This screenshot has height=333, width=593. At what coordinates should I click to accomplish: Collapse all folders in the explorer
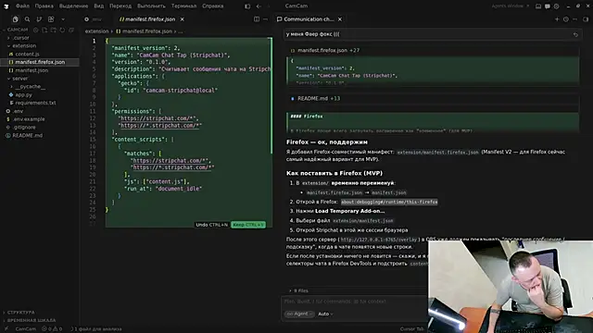[71, 30]
